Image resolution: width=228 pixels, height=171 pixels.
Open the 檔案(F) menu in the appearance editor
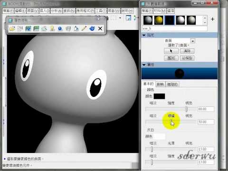[147, 11]
